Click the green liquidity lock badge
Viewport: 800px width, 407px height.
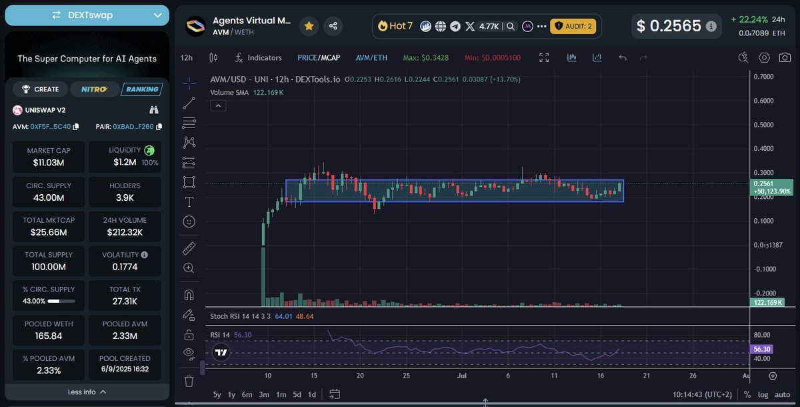(x=149, y=151)
